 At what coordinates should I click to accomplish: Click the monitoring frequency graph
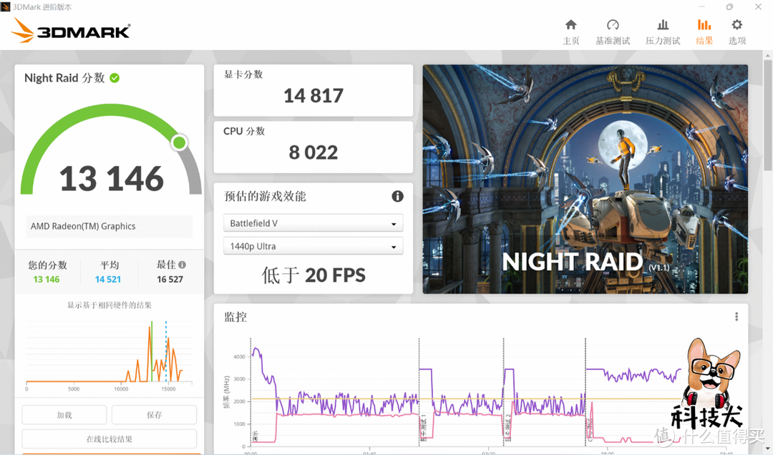tap(466, 394)
